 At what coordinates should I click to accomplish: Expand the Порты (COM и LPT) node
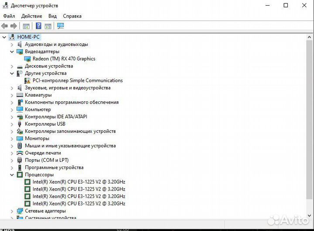click(12, 160)
